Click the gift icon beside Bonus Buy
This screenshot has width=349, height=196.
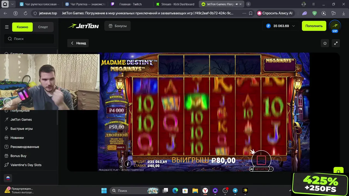point(7,156)
